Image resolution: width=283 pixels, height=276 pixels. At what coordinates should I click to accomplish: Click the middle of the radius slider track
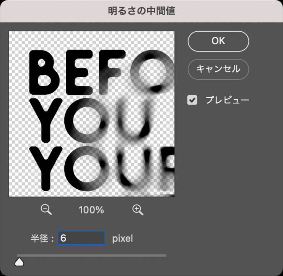91,255
